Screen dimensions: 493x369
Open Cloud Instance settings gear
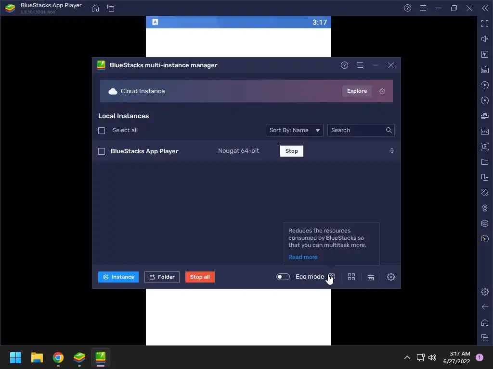pyautogui.click(x=382, y=91)
